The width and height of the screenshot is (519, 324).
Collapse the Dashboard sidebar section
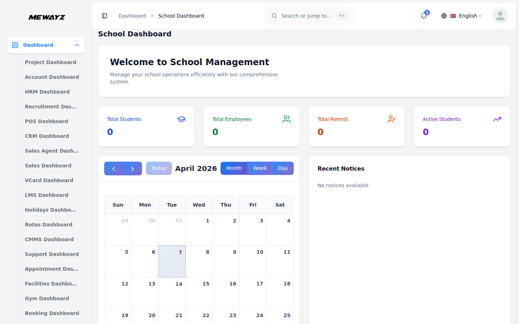tap(77, 45)
